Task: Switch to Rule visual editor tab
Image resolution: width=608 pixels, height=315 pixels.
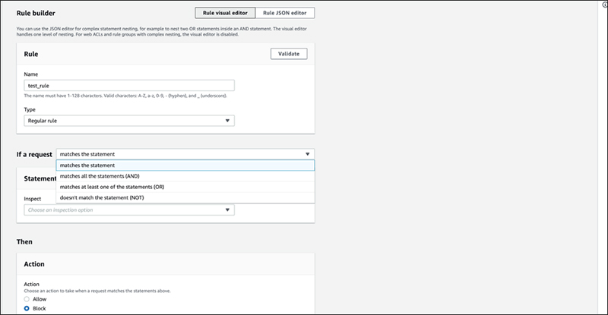Action: click(224, 13)
